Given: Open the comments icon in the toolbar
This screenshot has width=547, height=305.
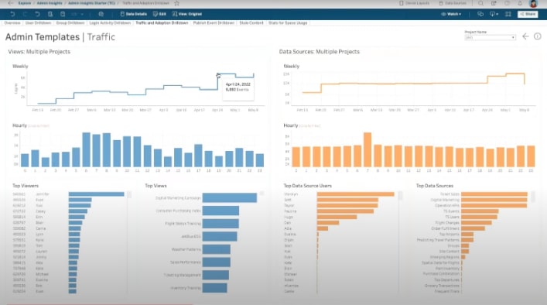Looking at the screenshot, I should 480,14.
